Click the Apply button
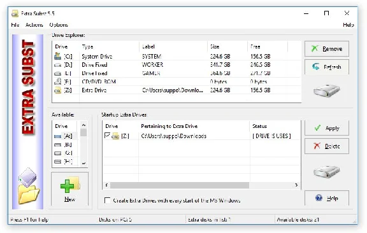 point(327,128)
